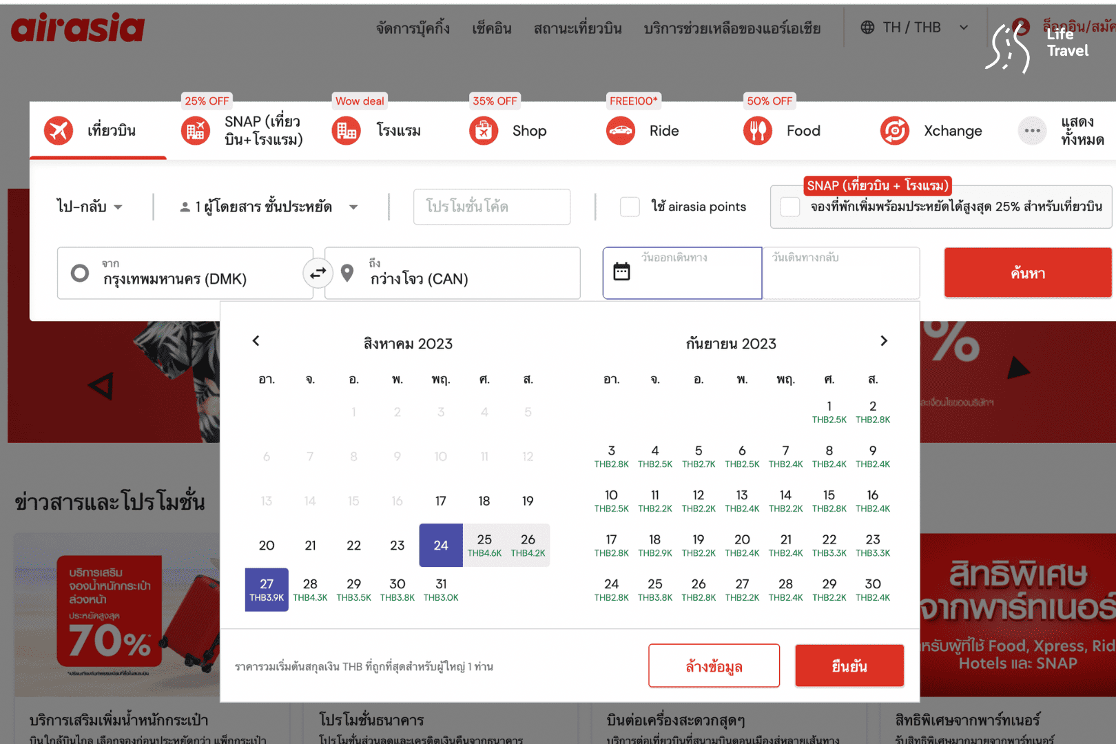
Task: Go to previous month in calendar
Action: click(256, 341)
